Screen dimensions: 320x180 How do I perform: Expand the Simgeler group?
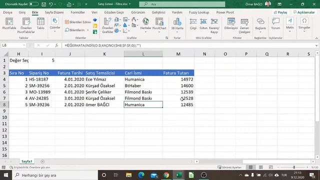(304, 25)
